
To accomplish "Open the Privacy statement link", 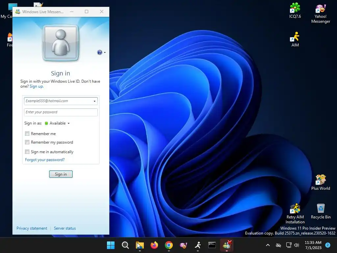I will (x=32, y=228).
